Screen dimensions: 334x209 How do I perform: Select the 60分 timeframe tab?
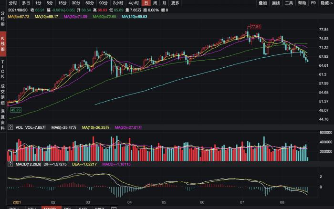[x=89, y=3]
